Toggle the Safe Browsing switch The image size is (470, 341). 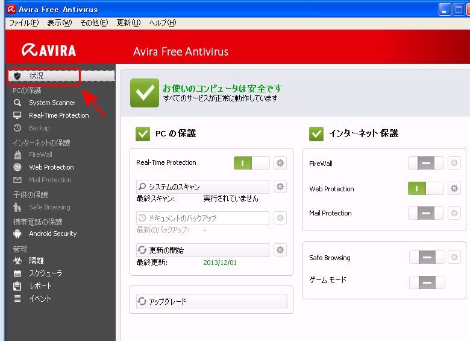point(427,257)
